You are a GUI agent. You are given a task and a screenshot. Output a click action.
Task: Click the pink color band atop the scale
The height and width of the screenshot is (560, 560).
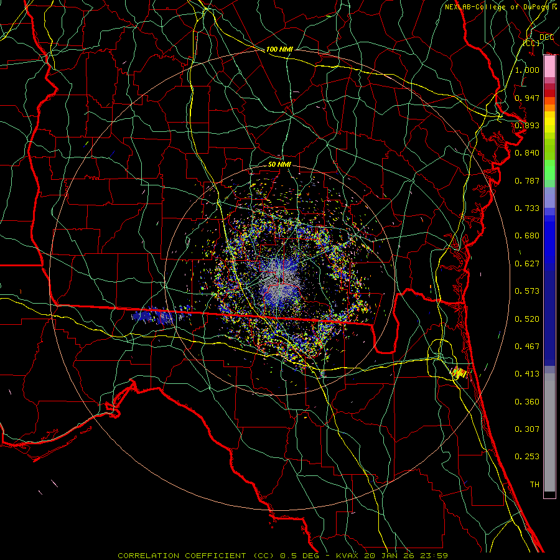(x=549, y=66)
